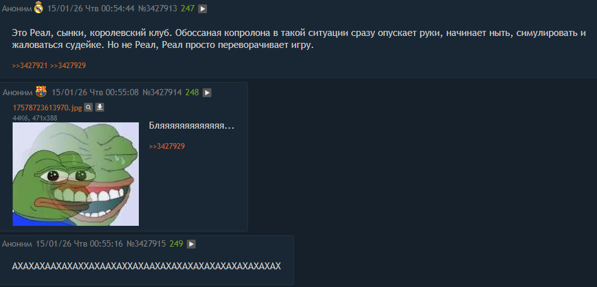Click the Real Madrid badge icon
This screenshot has width=597, height=287.
pyautogui.click(x=39, y=8)
